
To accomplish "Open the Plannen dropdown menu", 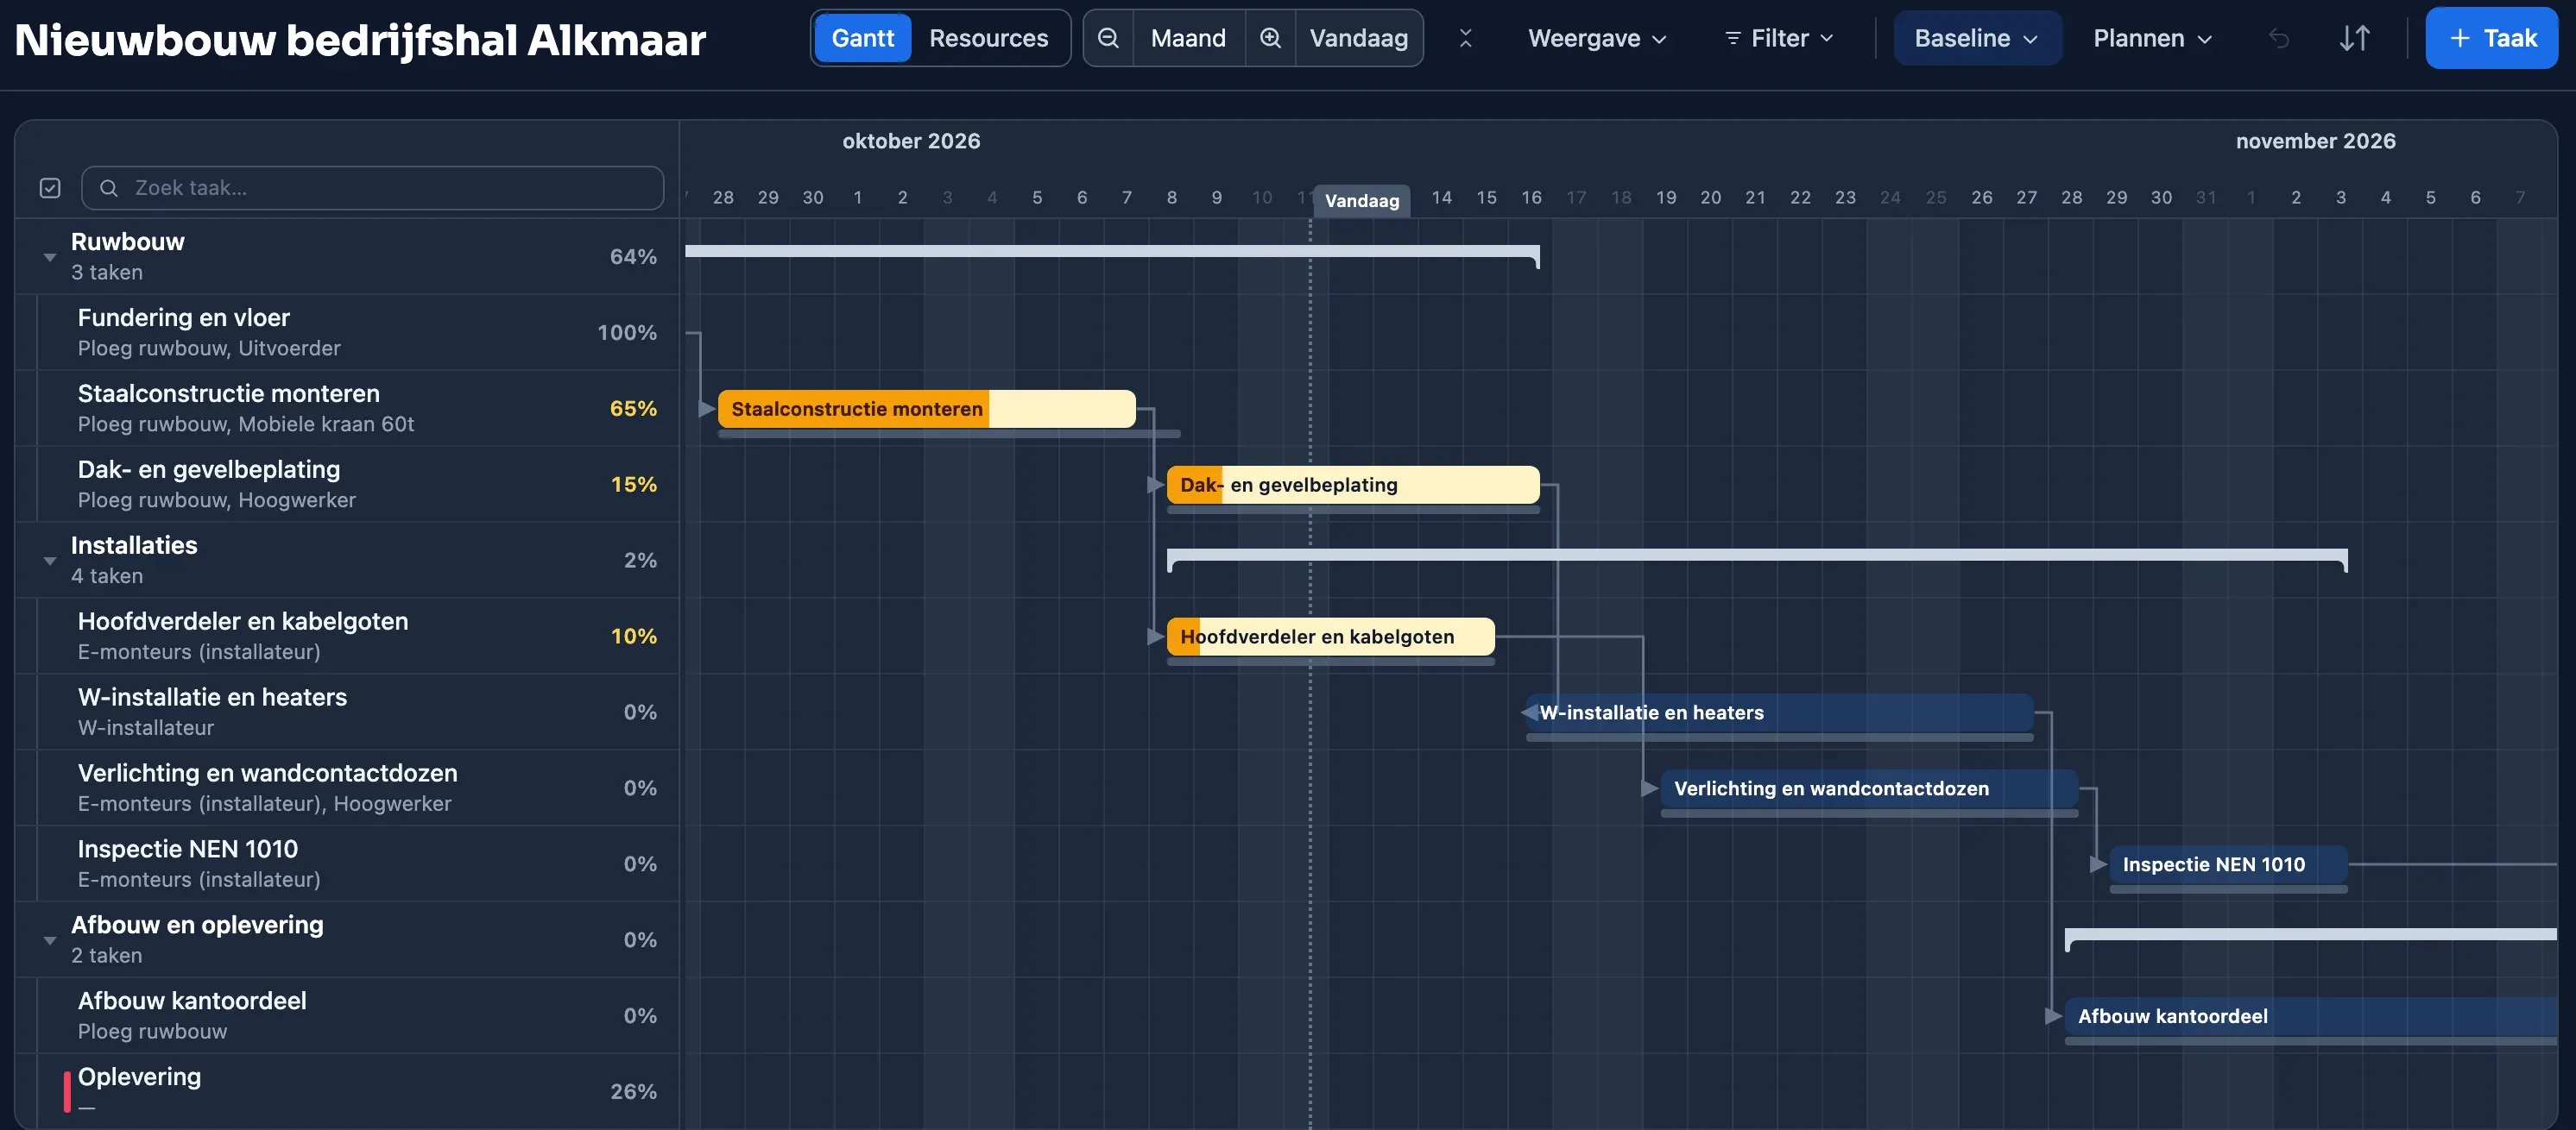I will pos(2152,38).
